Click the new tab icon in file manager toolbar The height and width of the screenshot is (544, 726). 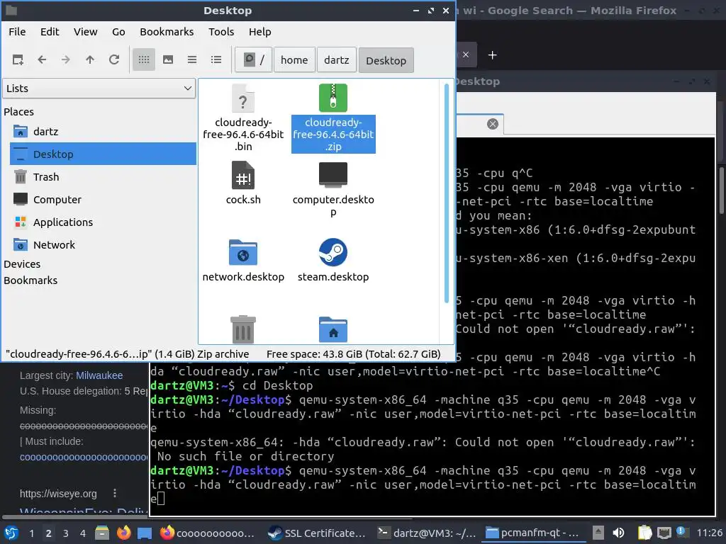[18, 59]
